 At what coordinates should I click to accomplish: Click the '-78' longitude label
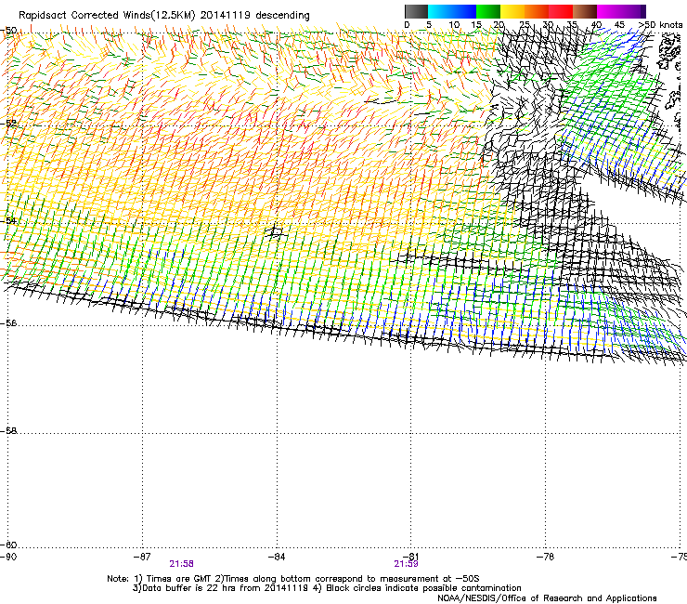[545, 557]
